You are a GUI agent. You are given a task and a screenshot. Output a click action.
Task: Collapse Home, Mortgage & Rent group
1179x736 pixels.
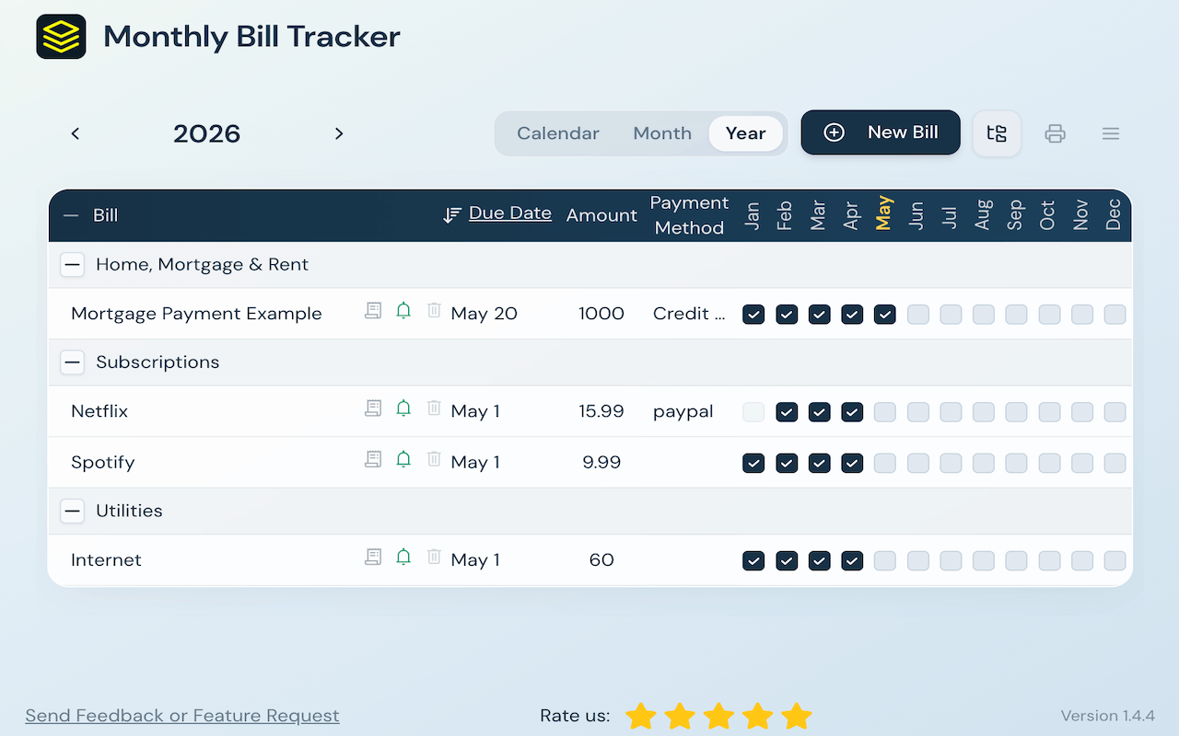click(x=73, y=265)
